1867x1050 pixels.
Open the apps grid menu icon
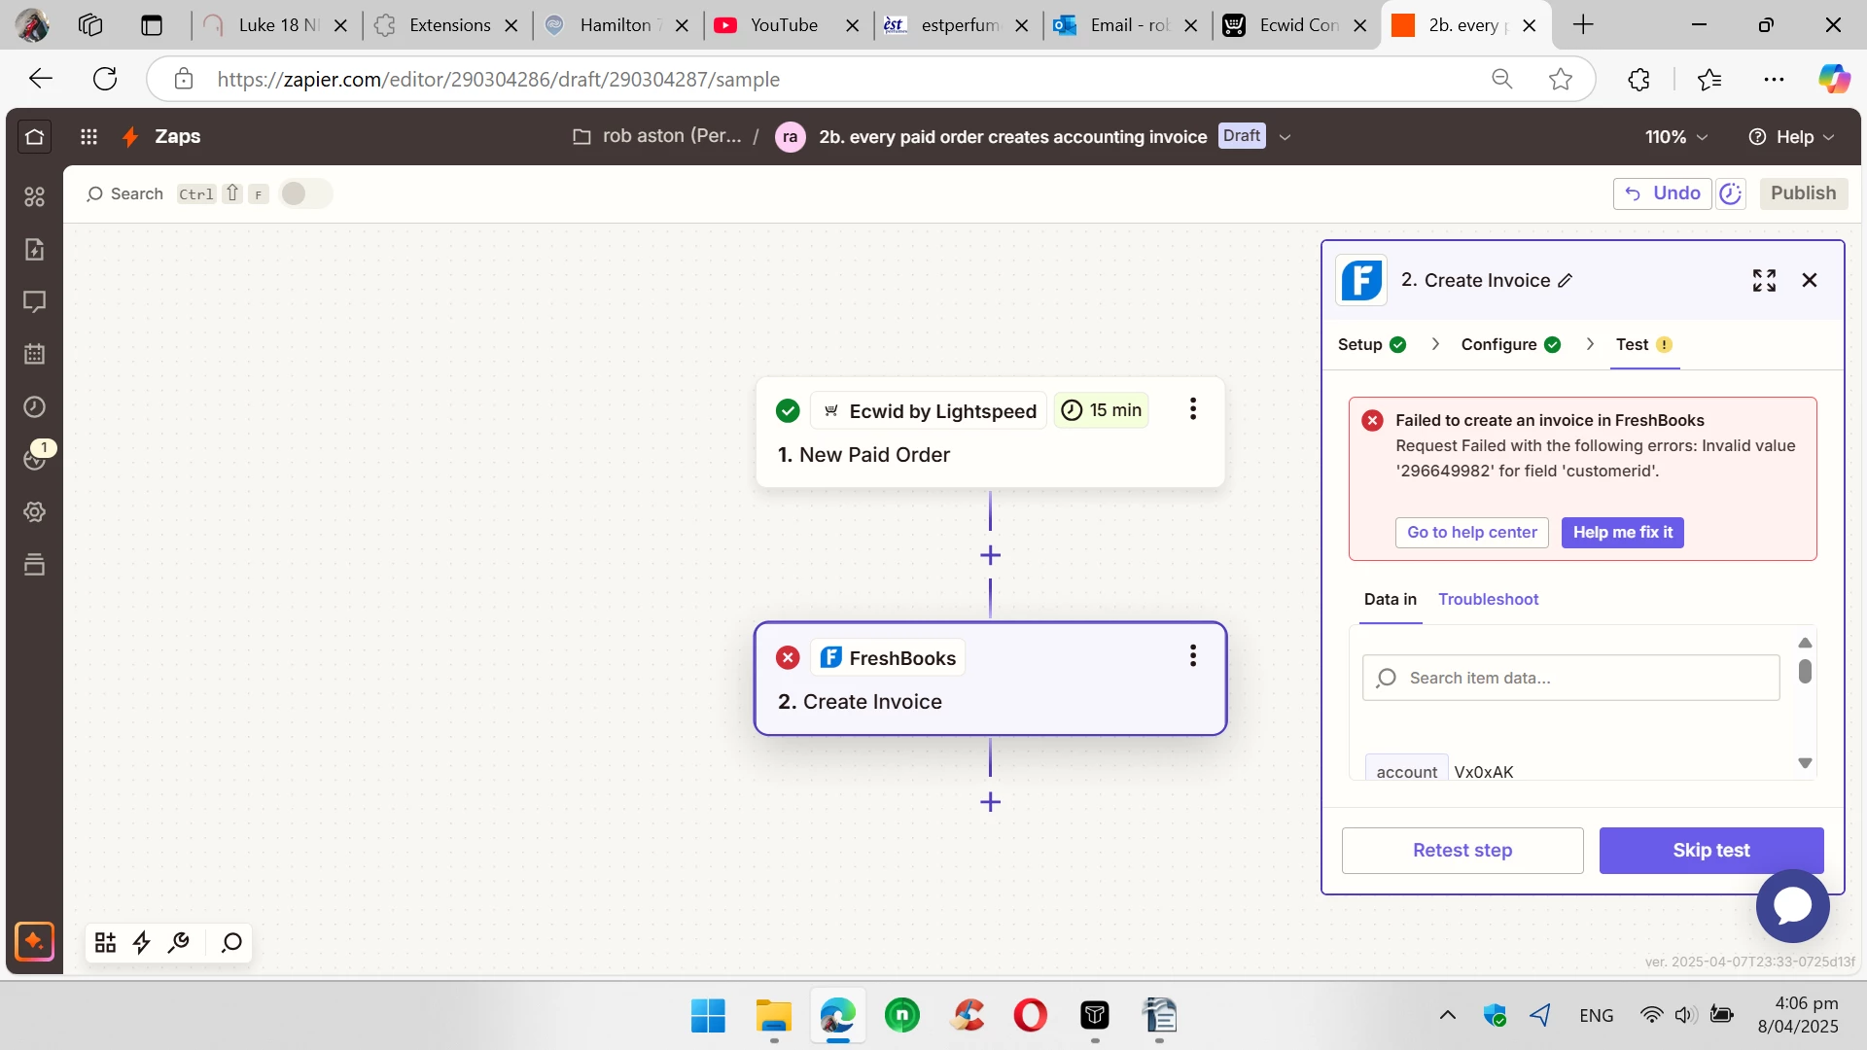(88, 137)
